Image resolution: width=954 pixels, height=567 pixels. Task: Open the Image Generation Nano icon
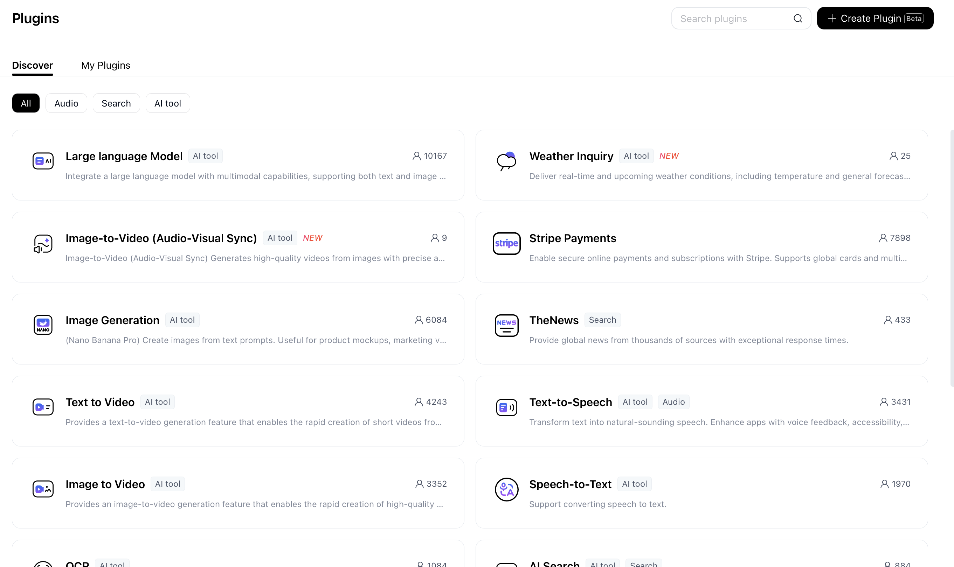tap(43, 325)
